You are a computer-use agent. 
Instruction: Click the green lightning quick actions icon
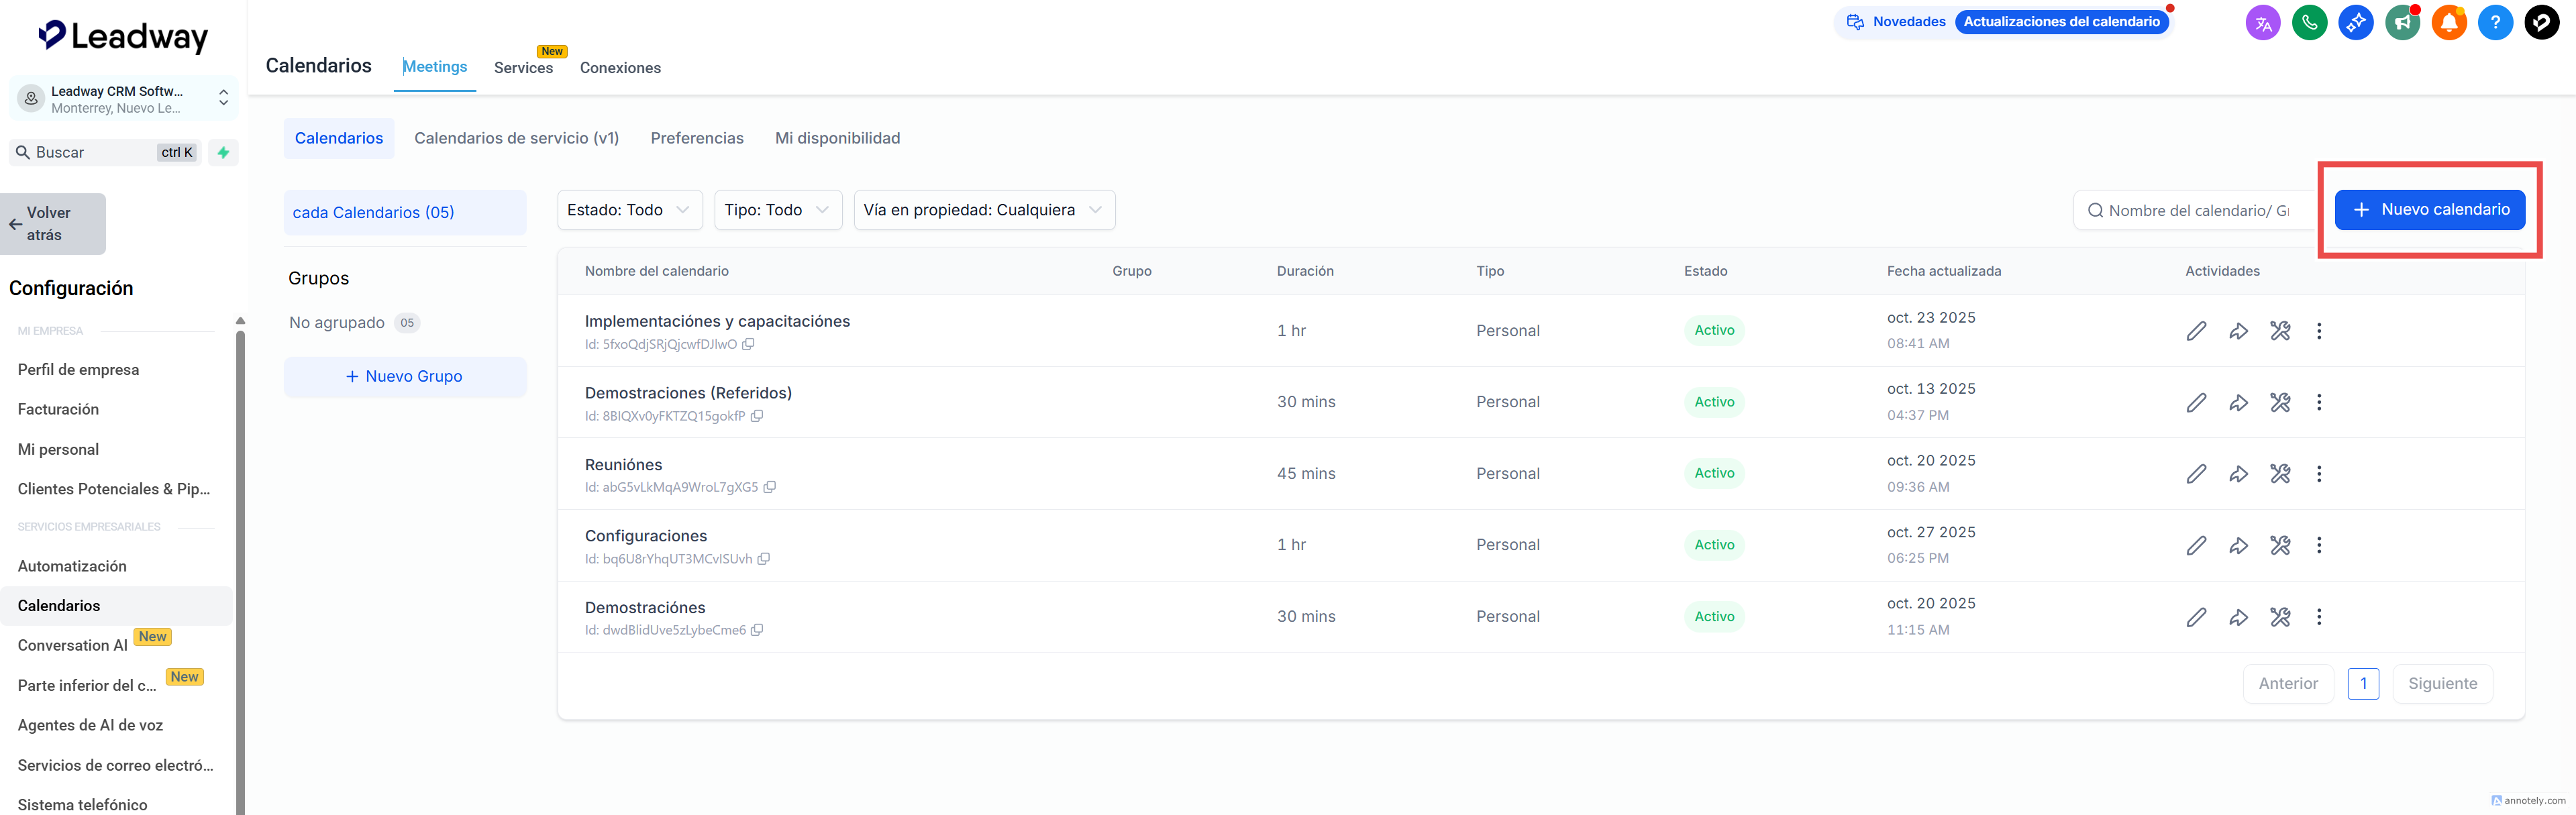tap(223, 153)
